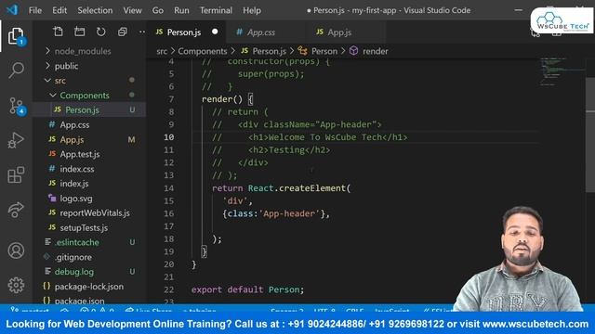
Task: Click line number 10 in the gutter
Action: click(169, 137)
